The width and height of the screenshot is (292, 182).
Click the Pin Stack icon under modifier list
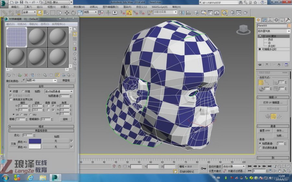260,65
